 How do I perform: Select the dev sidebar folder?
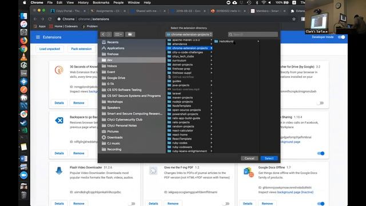pyautogui.click(x=132, y=60)
